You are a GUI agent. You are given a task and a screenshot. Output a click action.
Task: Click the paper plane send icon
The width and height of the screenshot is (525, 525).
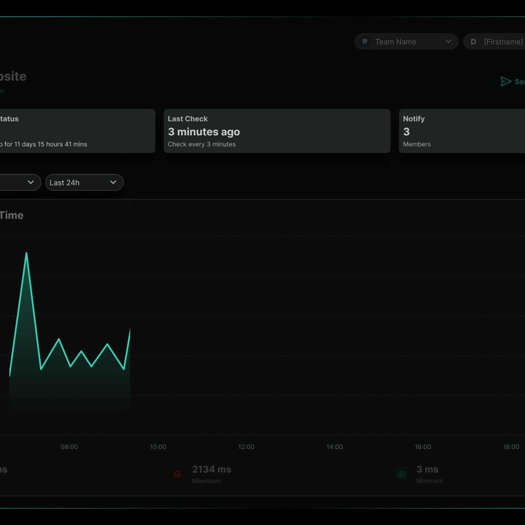point(506,82)
